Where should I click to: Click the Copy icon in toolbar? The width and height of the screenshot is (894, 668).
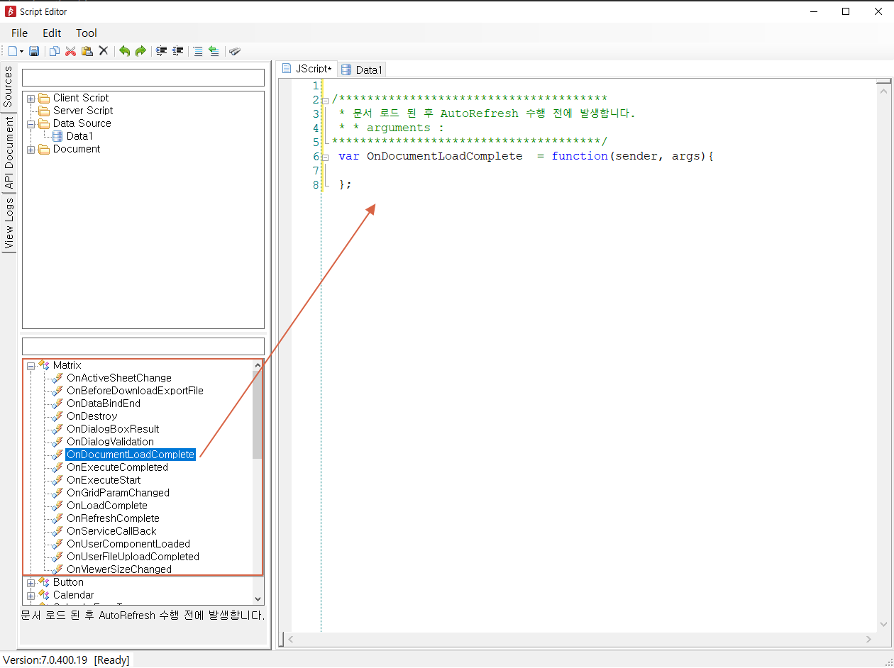(x=55, y=51)
